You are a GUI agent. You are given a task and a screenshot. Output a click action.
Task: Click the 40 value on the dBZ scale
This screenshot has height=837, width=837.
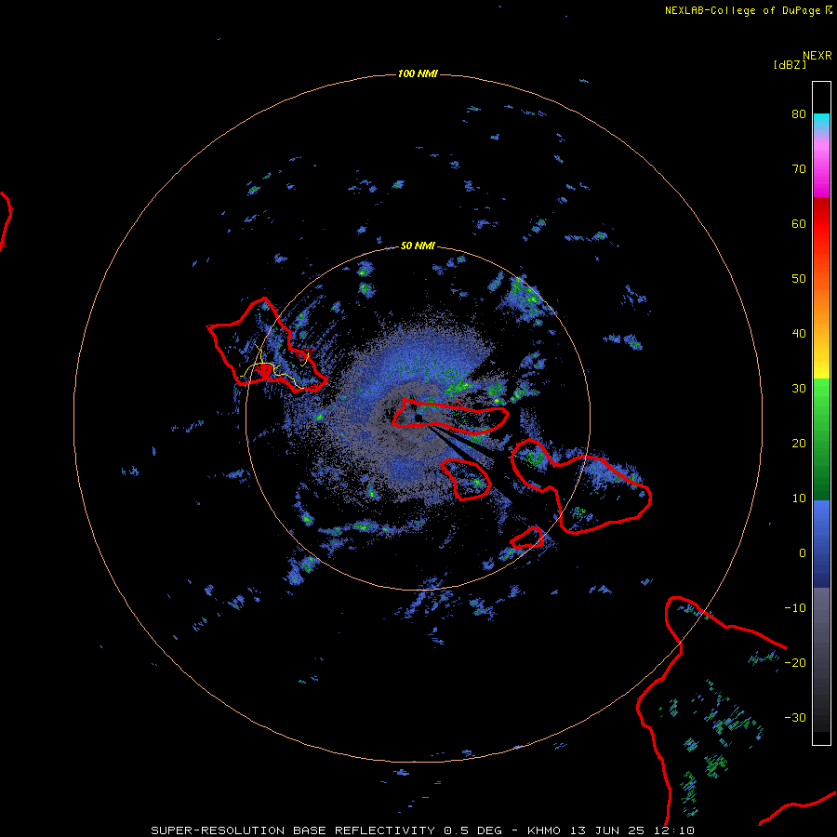click(x=799, y=334)
